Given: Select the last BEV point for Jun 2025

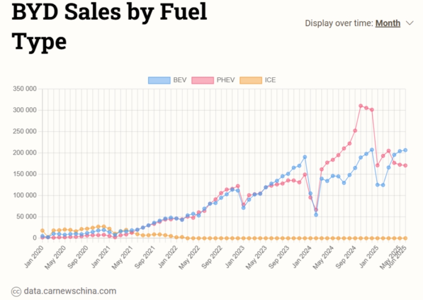Looking at the screenshot, I should [405, 150].
